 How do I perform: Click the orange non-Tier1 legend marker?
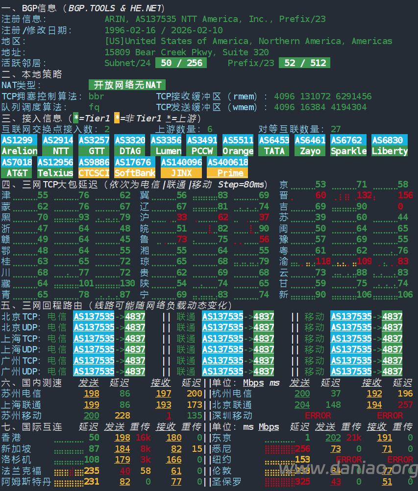click(117, 118)
